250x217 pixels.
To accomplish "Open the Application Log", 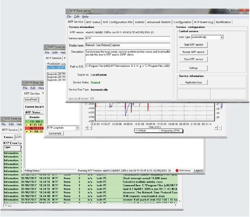I will tap(194, 82).
